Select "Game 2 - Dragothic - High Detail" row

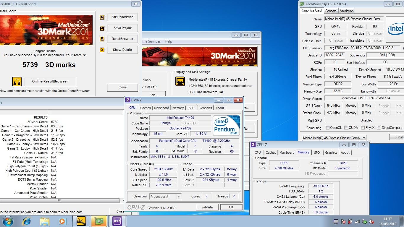point(62,140)
